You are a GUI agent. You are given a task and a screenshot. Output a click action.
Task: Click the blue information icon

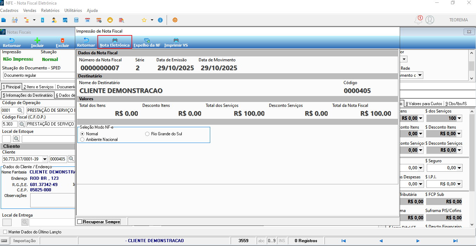click(160, 20)
